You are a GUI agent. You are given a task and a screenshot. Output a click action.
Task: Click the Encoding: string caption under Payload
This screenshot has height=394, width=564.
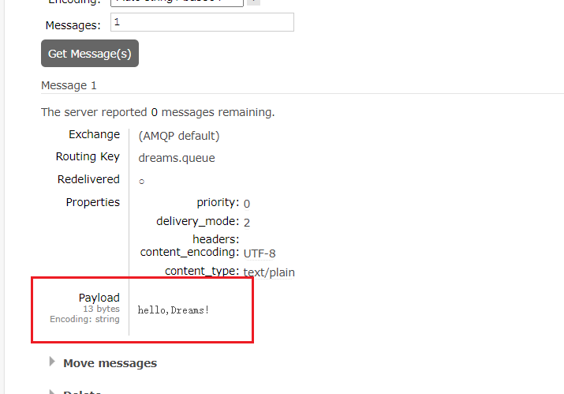tap(84, 319)
